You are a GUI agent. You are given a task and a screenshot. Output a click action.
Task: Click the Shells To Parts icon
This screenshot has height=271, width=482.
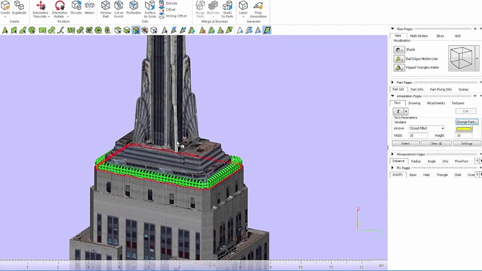227,9
